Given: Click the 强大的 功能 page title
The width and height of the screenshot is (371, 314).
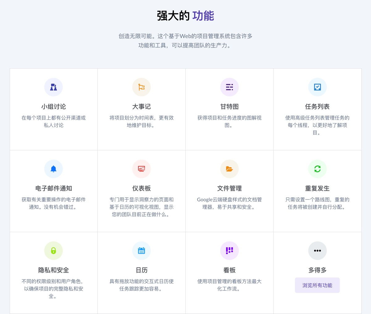Looking at the screenshot, I should (x=185, y=16).
